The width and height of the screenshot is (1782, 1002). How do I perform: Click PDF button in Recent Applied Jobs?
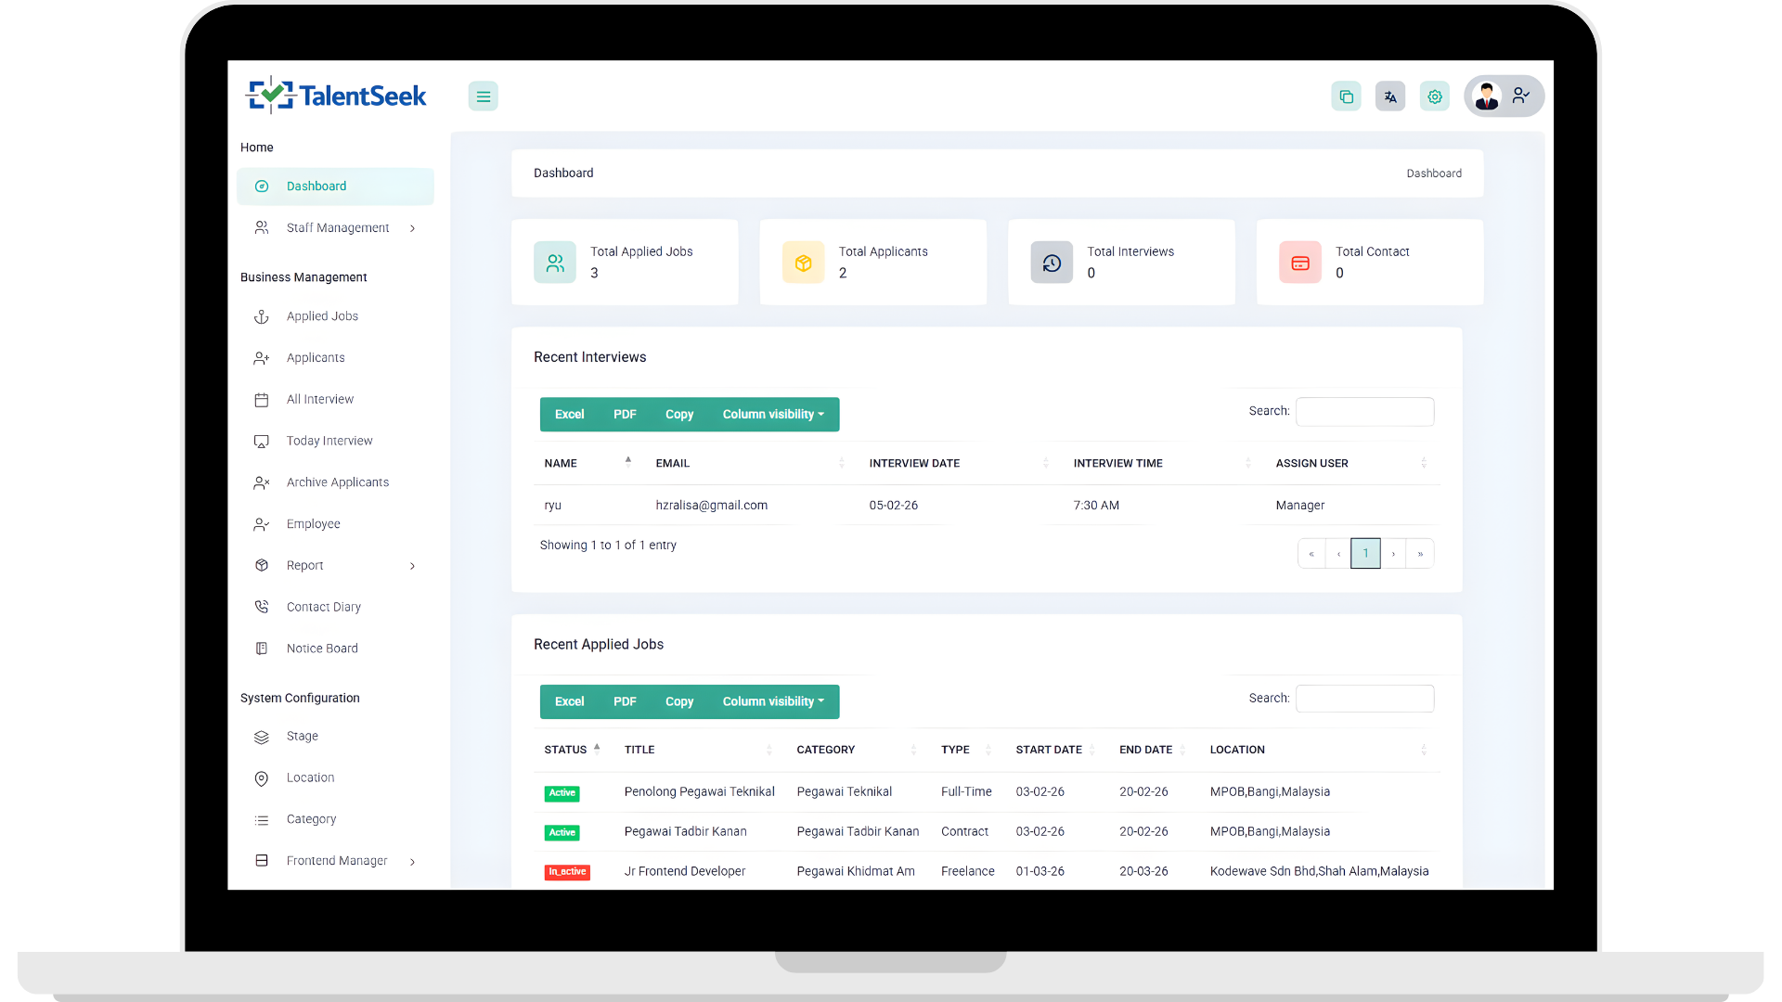tap(625, 701)
